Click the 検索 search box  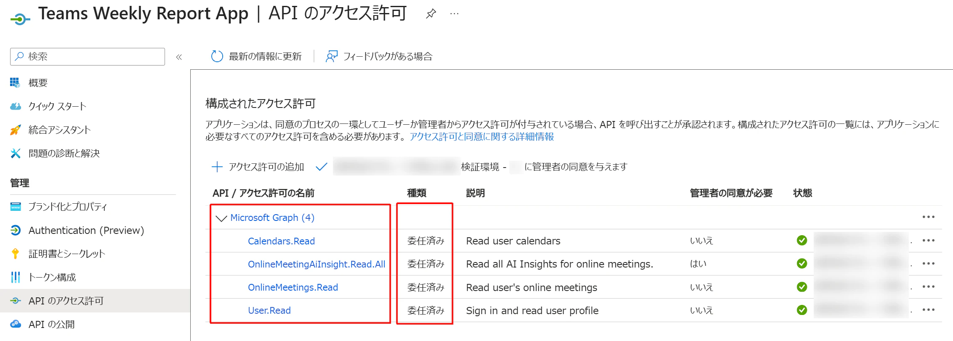88,57
